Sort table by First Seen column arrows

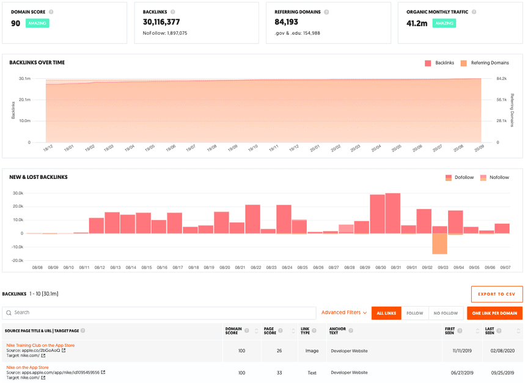(x=477, y=330)
